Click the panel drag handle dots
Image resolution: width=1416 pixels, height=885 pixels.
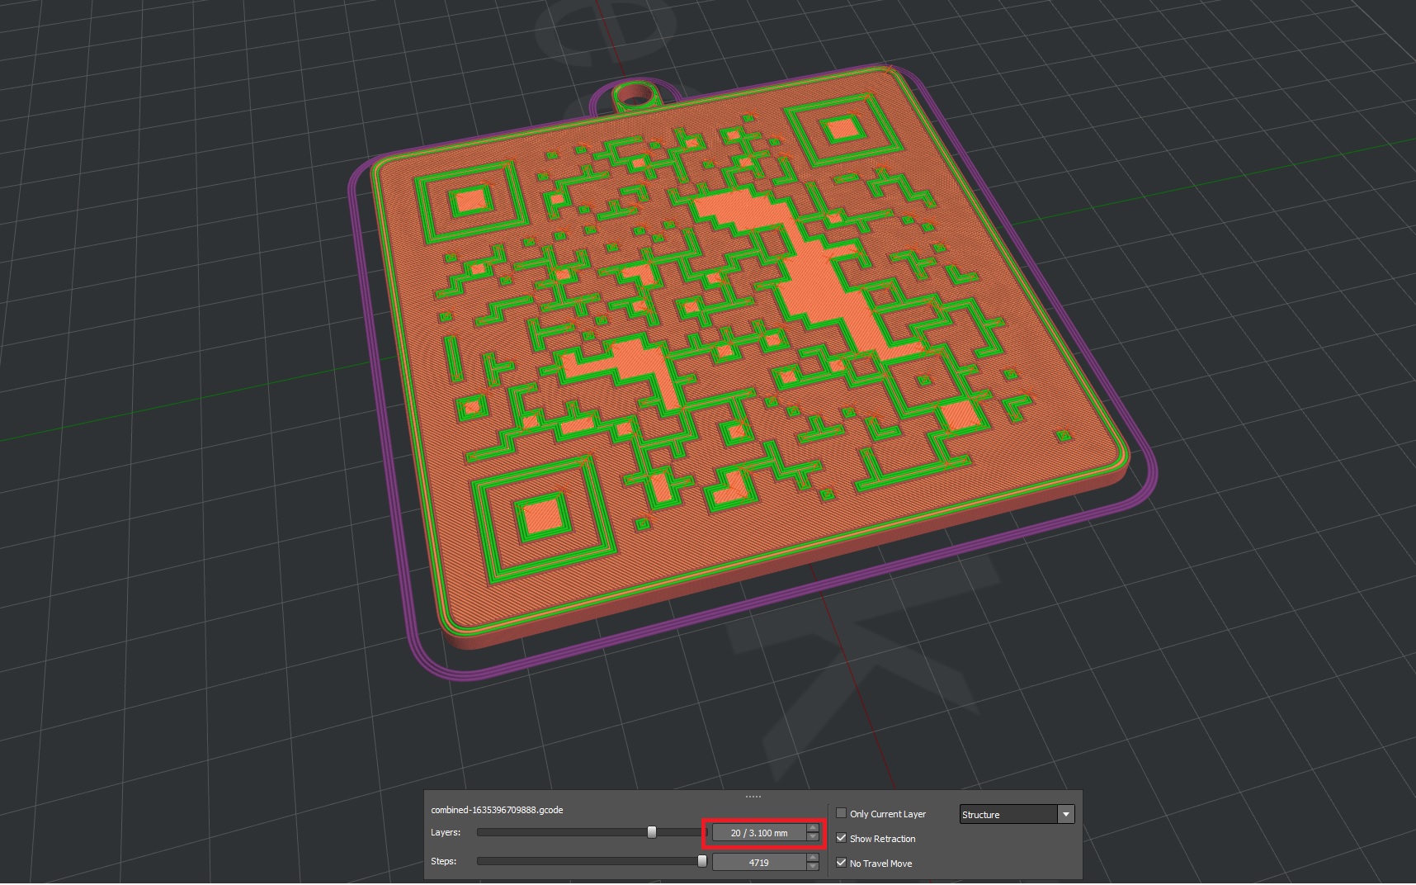coord(753,797)
